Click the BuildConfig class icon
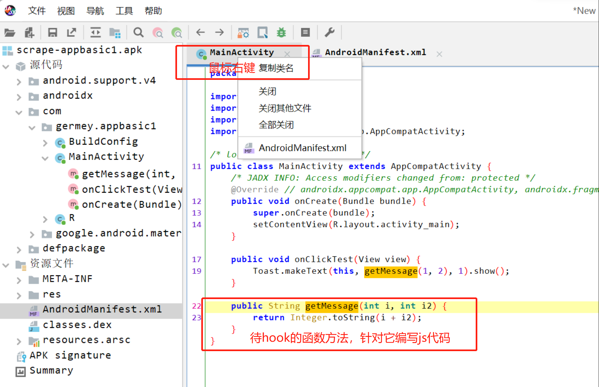Viewport: 599px width, 387px height. pos(60,143)
